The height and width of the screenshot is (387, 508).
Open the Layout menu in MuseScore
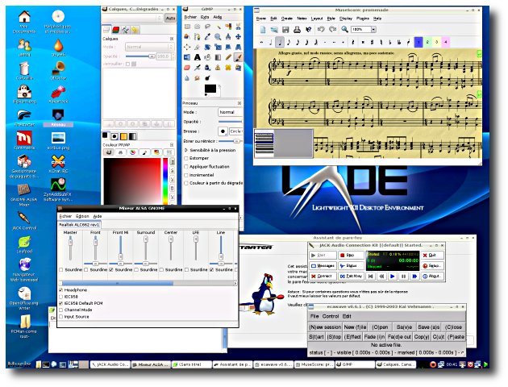tap(317, 19)
